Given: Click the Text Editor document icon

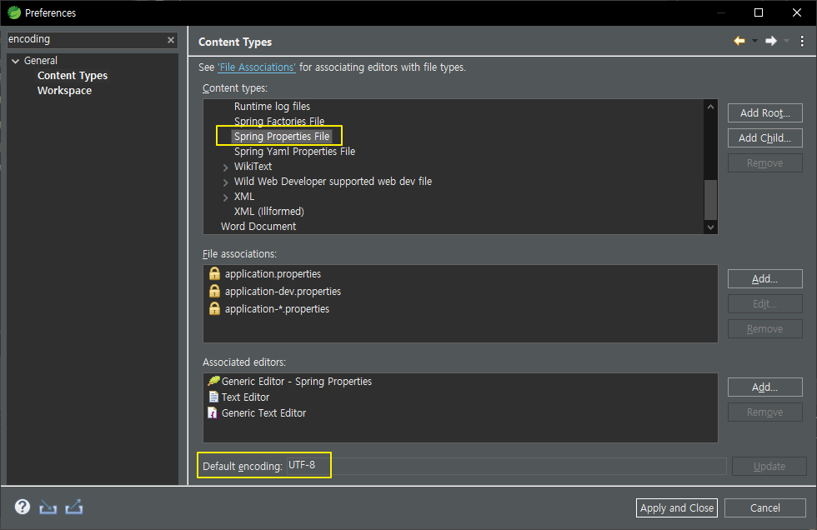Looking at the screenshot, I should [213, 397].
